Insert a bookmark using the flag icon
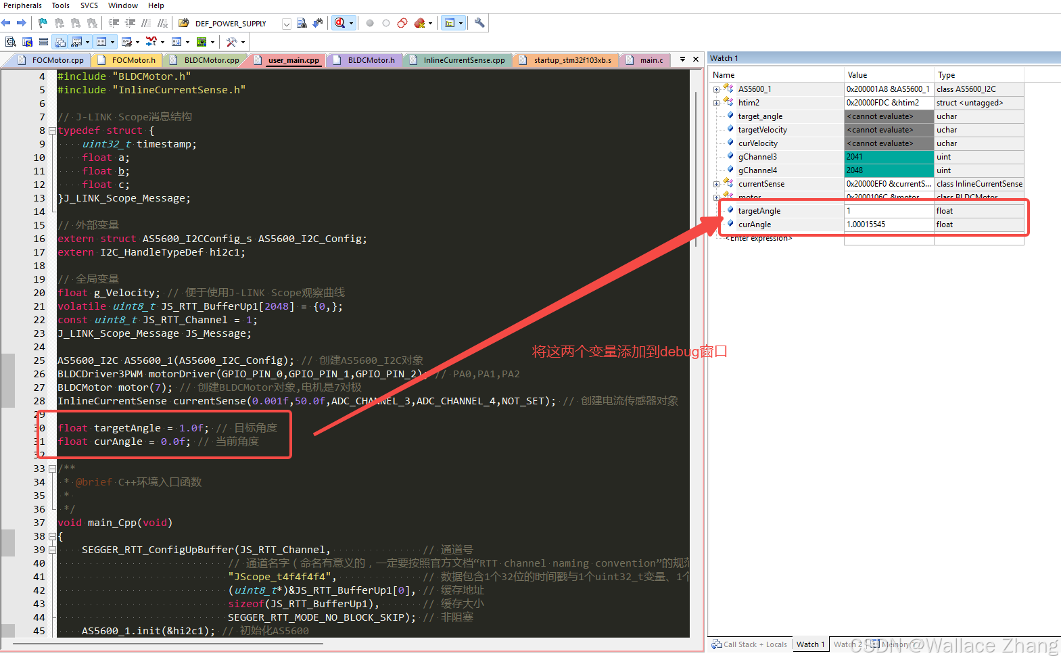The height and width of the screenshot is (664, 1061). (x=43, y=23)
